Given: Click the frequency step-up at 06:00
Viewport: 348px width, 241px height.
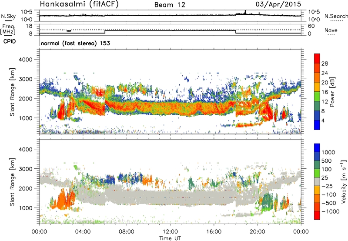Looking at the screenshot, I should 105,32.
